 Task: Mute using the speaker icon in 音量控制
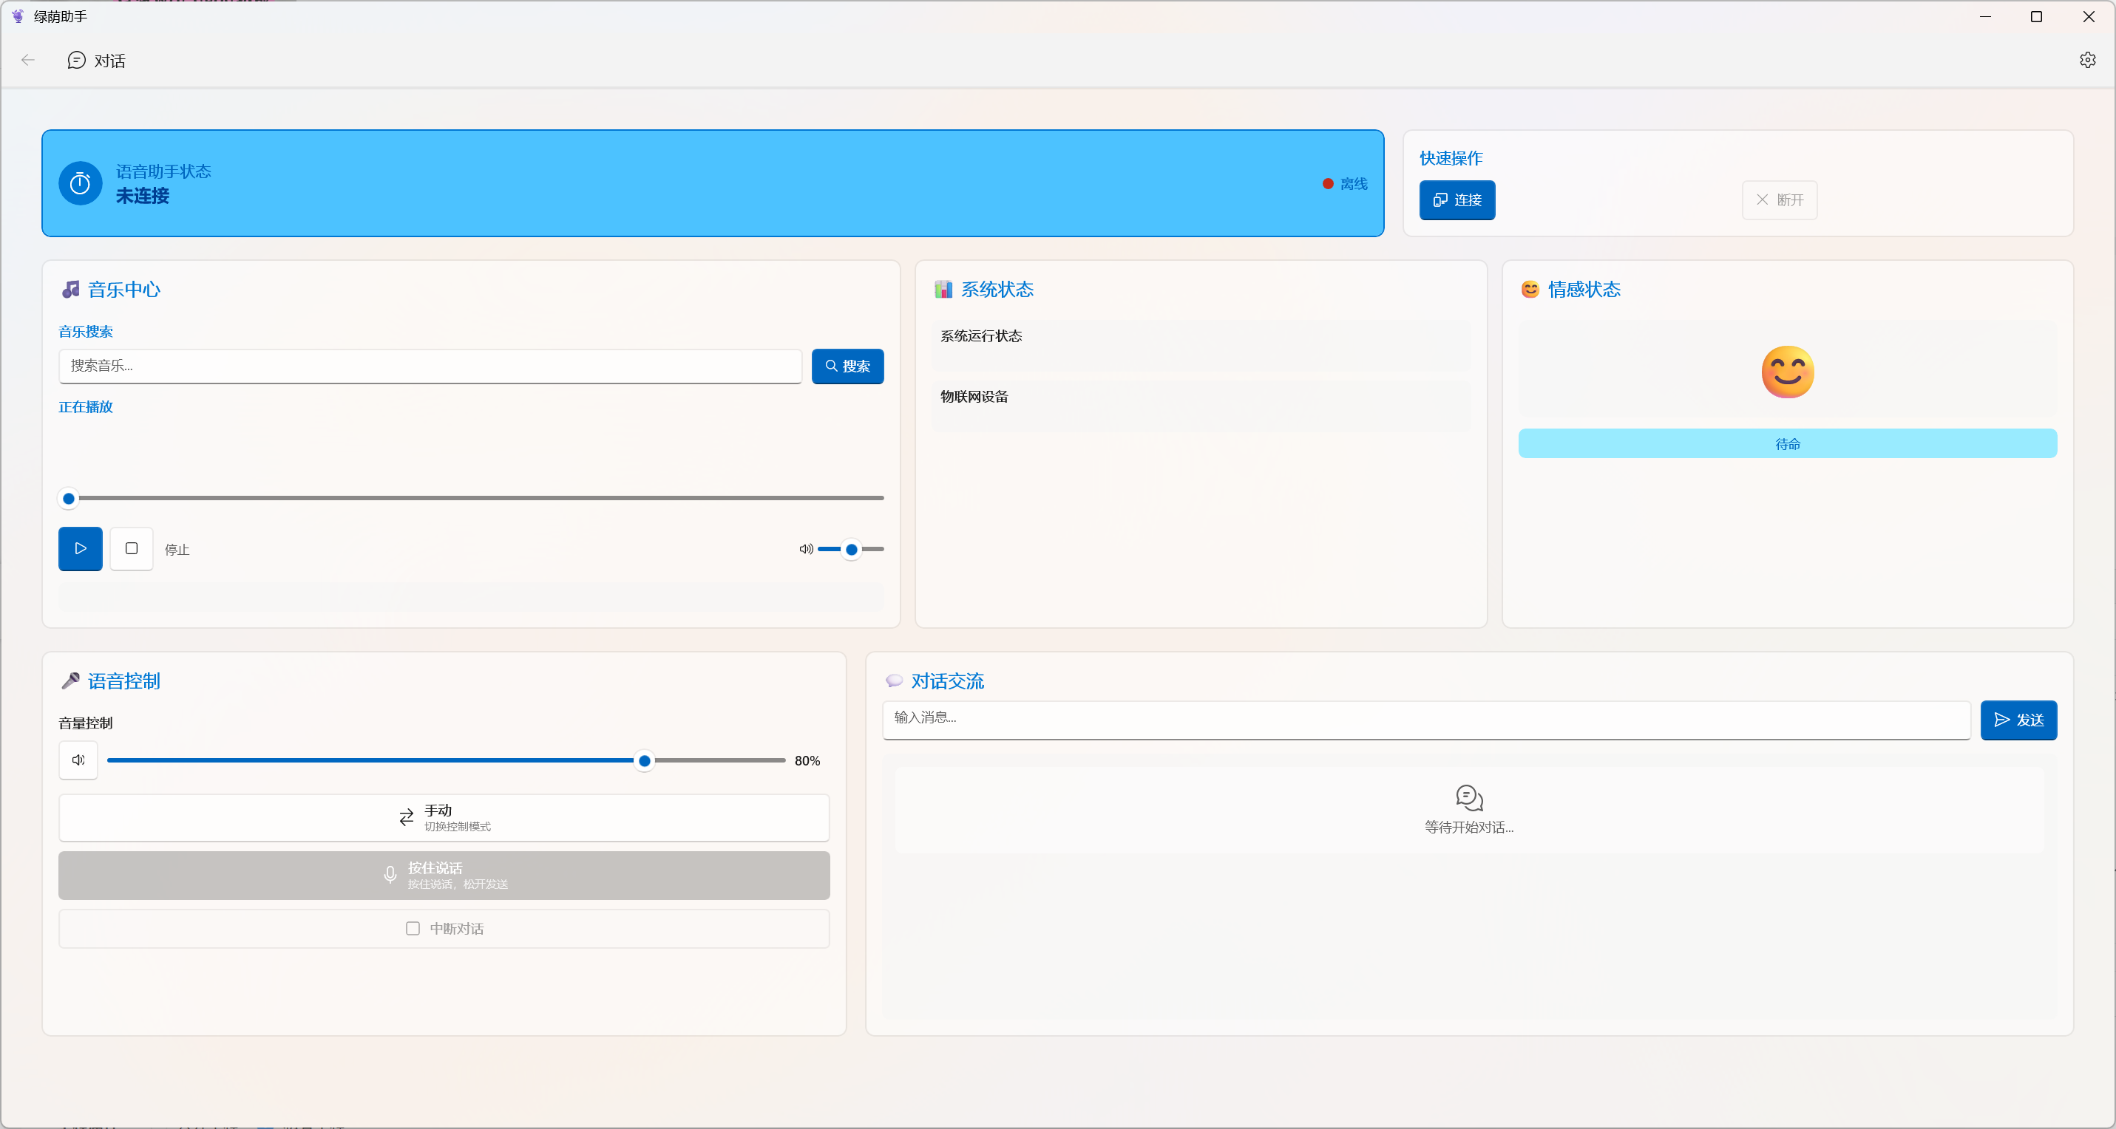[x=78, y=760]
